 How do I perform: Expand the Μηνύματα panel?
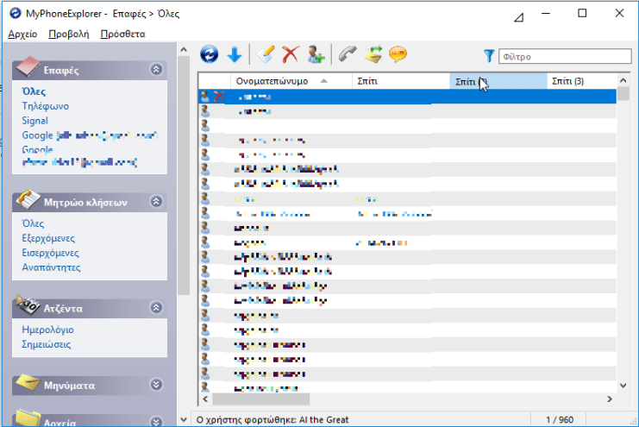(x=156, y=385)
